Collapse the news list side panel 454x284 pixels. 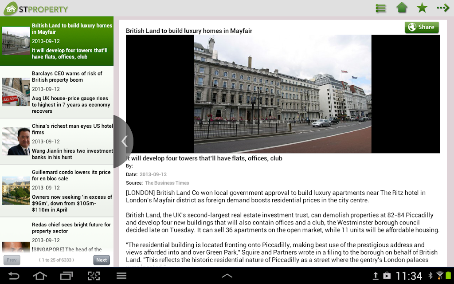pos(124,142)
